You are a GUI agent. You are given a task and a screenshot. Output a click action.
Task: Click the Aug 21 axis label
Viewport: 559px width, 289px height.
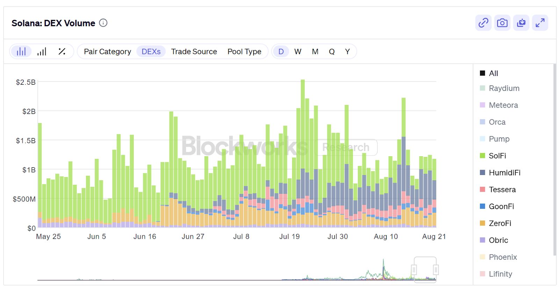tap(434, 236)
